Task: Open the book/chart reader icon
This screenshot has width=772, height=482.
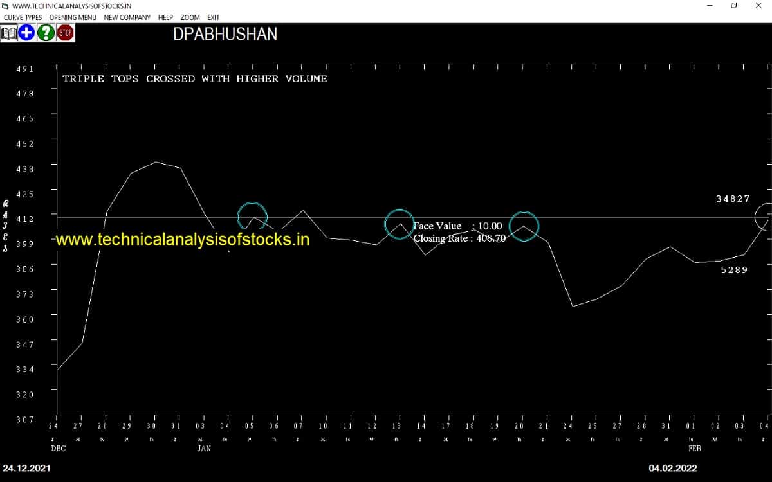Action: coord(10,32)
